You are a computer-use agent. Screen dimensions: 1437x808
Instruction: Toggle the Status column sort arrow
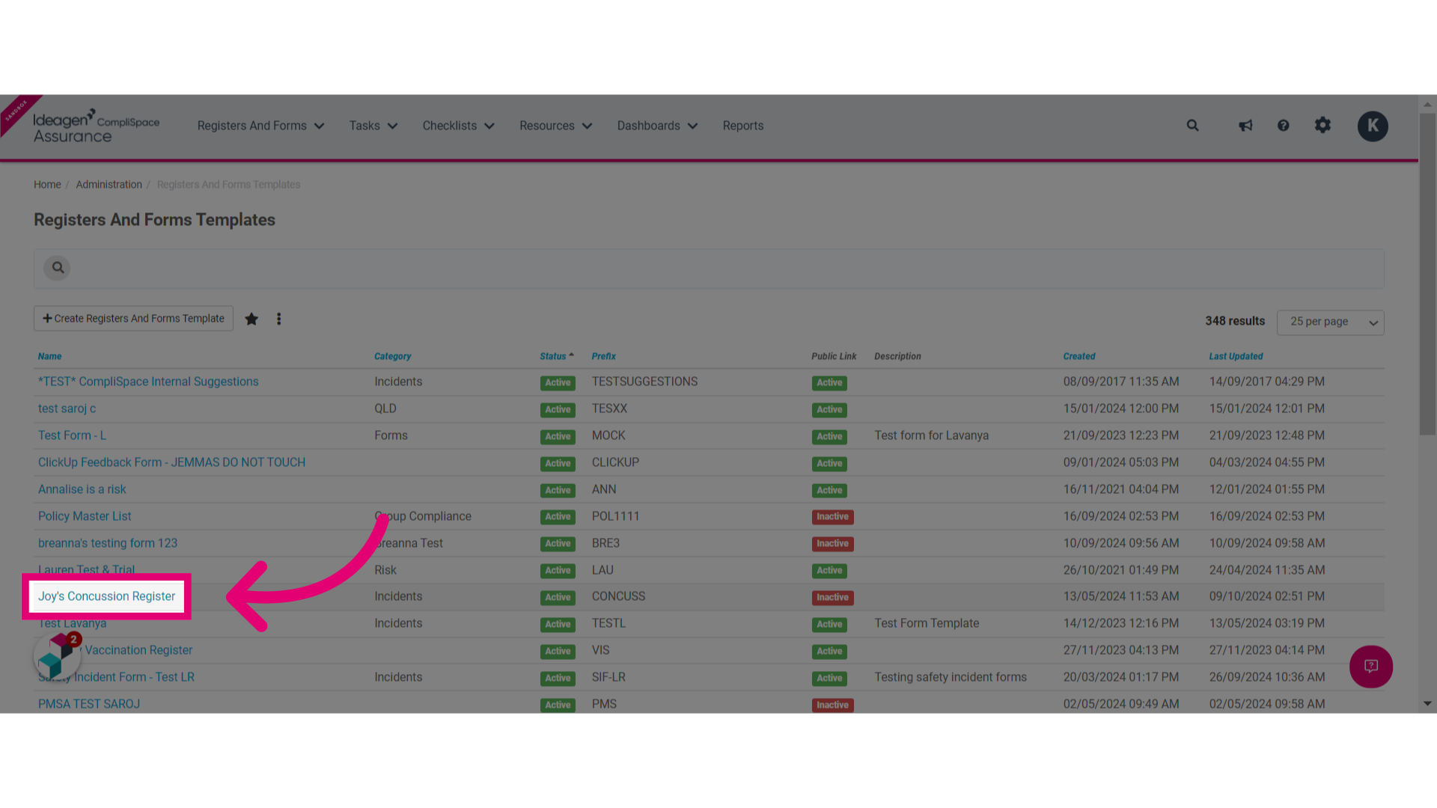pyautogui.click(x=572, y=355)
